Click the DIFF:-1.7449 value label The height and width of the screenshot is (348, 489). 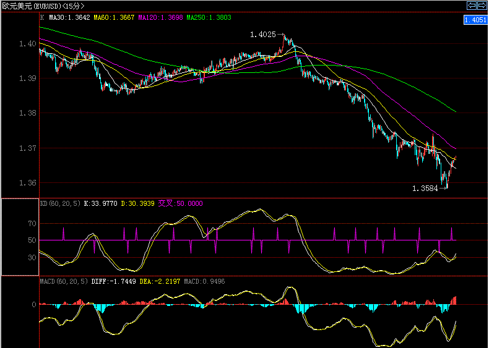[113, 281]
